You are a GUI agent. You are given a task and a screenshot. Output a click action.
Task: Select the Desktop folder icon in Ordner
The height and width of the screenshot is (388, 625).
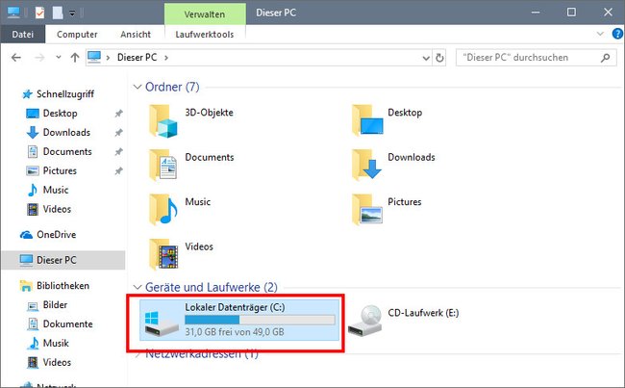367,120
